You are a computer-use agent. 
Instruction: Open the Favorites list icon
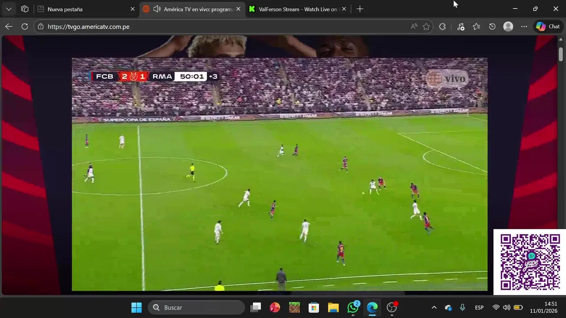coord(476,26)
